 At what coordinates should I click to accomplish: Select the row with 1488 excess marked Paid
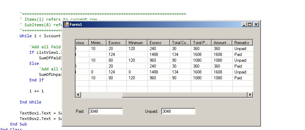tap(164, 54)
